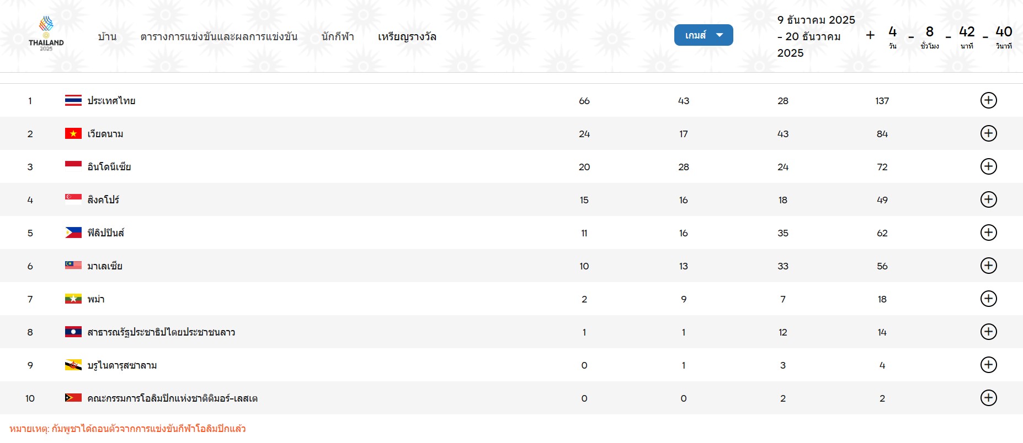Click the Brunei Darussalam flag icon
This screenshot has height=443, width=1023.
point(73,365)
